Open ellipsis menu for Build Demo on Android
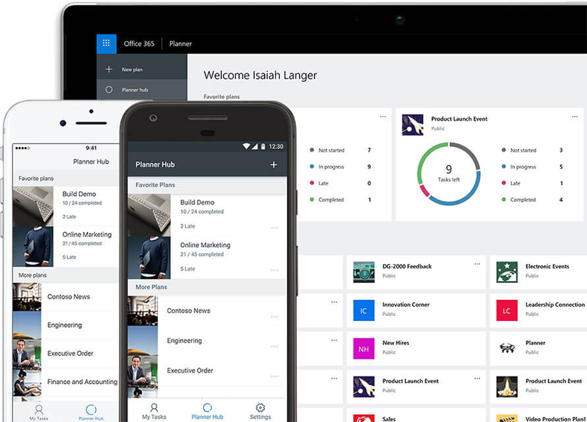The height and width of the screenshot is (422, 587). 274,227
